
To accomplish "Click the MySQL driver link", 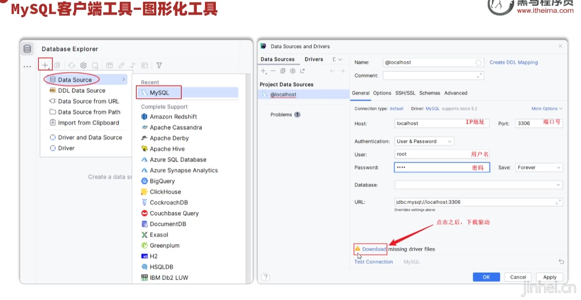I will (433, 108).
